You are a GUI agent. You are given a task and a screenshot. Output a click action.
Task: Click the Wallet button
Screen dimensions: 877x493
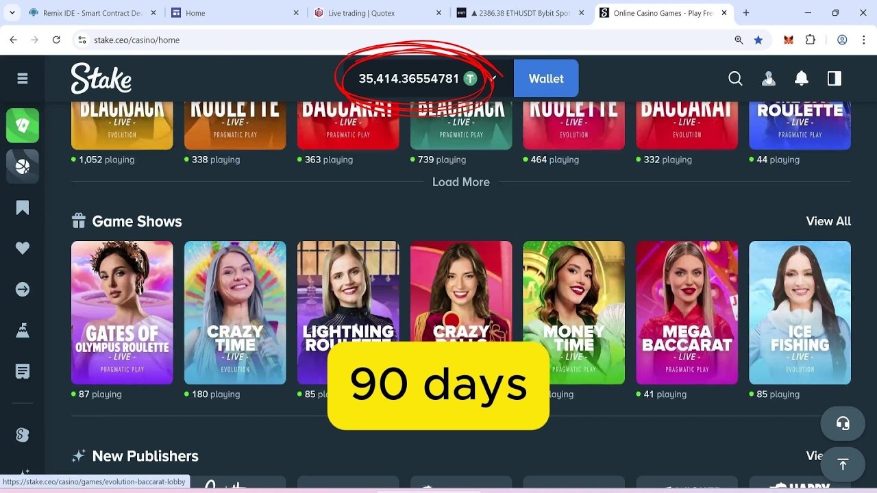546,79
